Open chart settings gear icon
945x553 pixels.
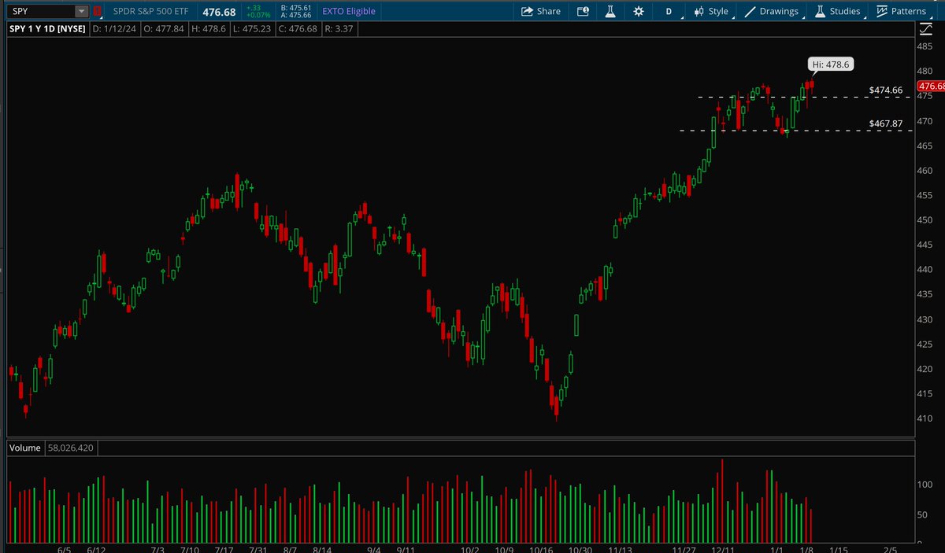[x=638, y=11]
